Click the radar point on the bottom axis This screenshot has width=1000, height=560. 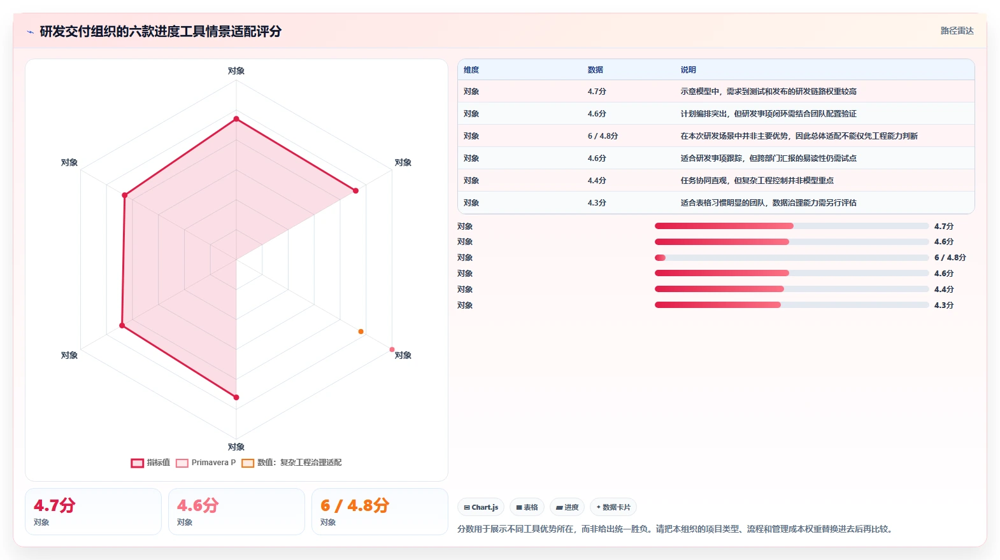236,398
